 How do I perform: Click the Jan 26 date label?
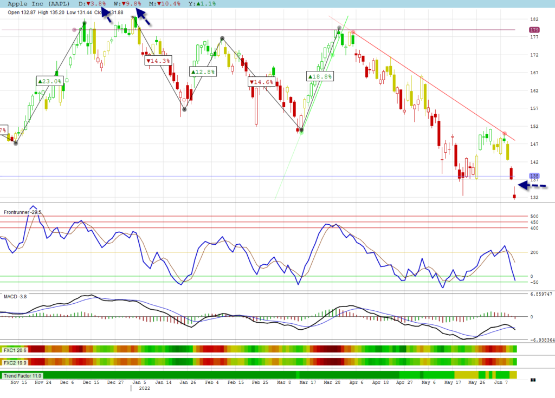pyautogui.click(x=188, y=382)
